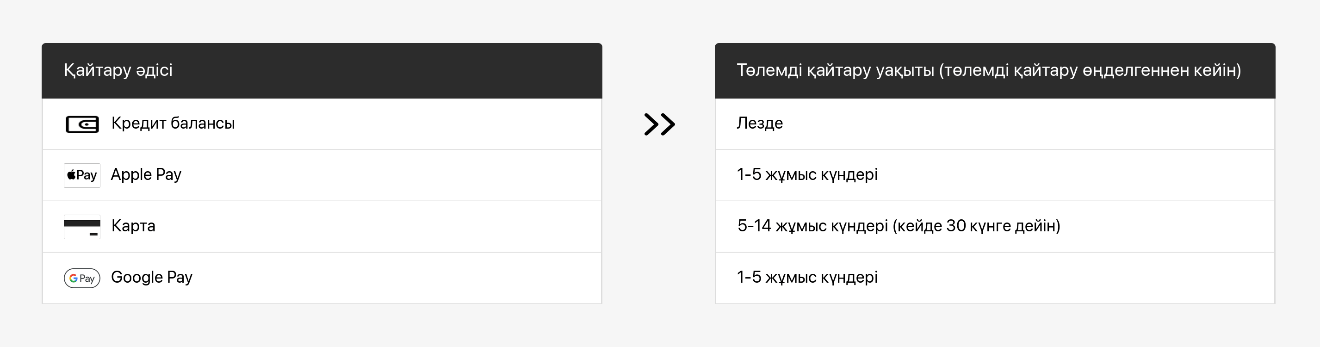The height and width of the screenshot is (347, 1320).
Task: Select the Карта text label
Action: click(133, 225)
